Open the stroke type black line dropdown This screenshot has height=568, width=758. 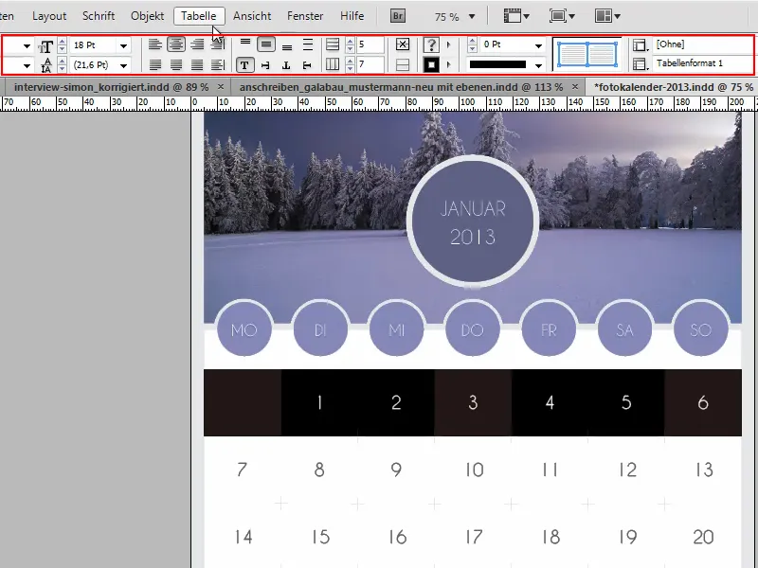click(538, 65)
